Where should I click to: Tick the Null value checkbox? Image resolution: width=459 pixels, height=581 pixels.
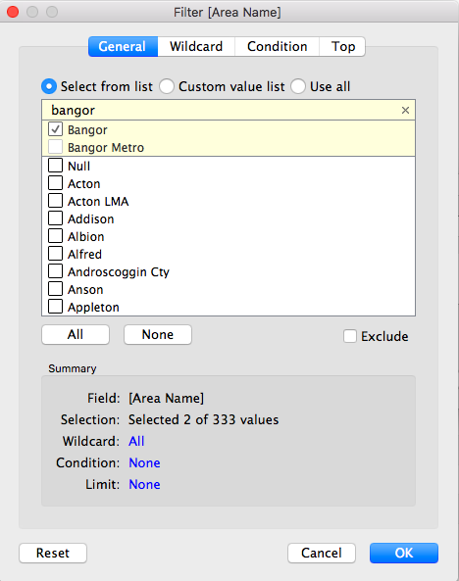55,166
